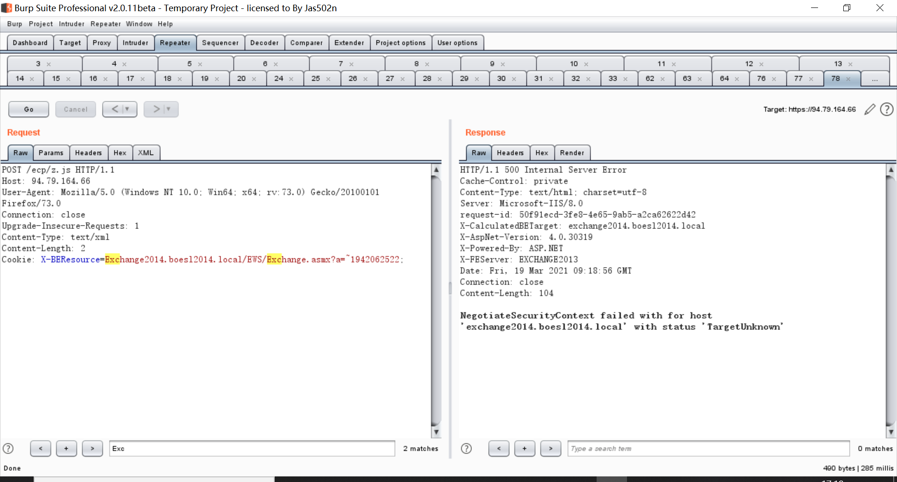Close Repeater tab 13

click(x=850, y=64)
